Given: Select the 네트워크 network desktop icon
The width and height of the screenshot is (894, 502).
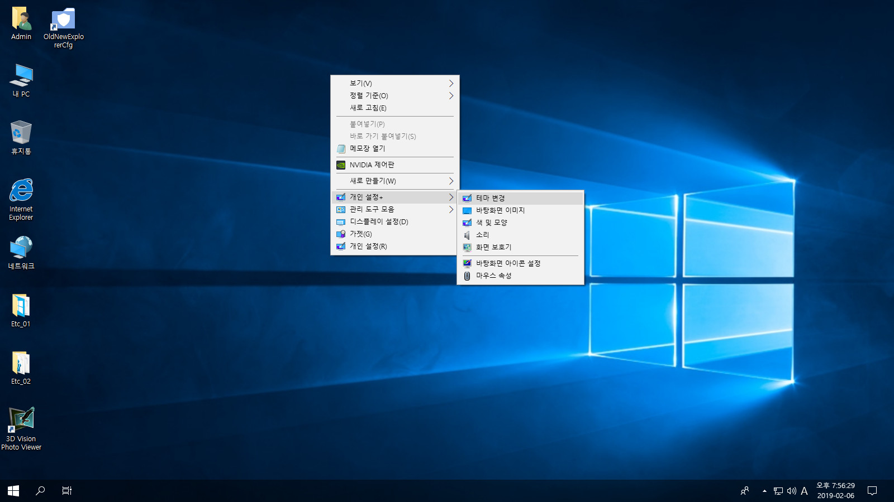Looking at the screenshot, I should [21, 253].
